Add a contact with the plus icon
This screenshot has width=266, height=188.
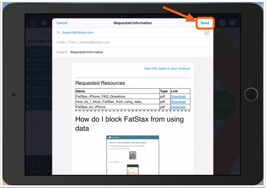[x=206, y=33]
